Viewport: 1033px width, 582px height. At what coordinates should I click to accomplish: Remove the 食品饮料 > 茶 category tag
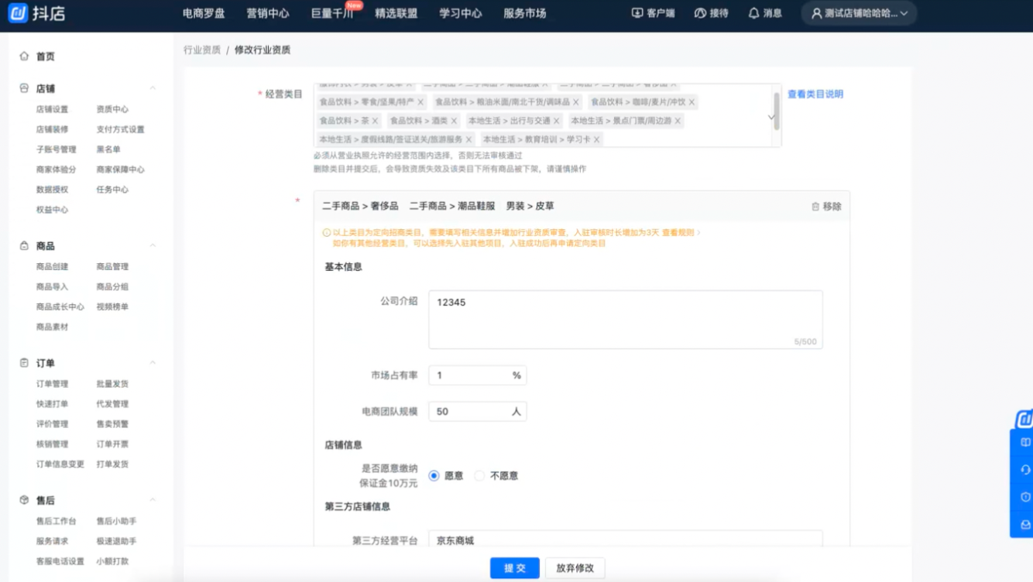click(375, 122)
